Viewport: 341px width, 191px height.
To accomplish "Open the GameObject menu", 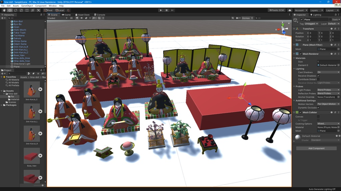I will (27, 6).
